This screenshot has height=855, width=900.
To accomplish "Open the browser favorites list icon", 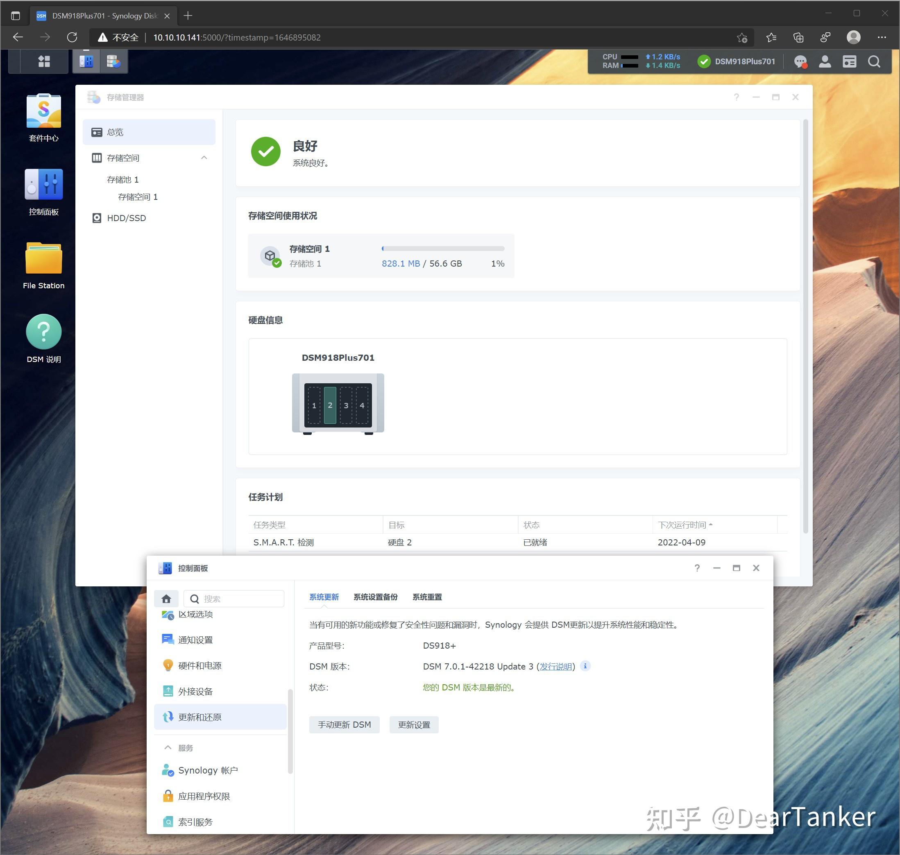I will point(771,37).
